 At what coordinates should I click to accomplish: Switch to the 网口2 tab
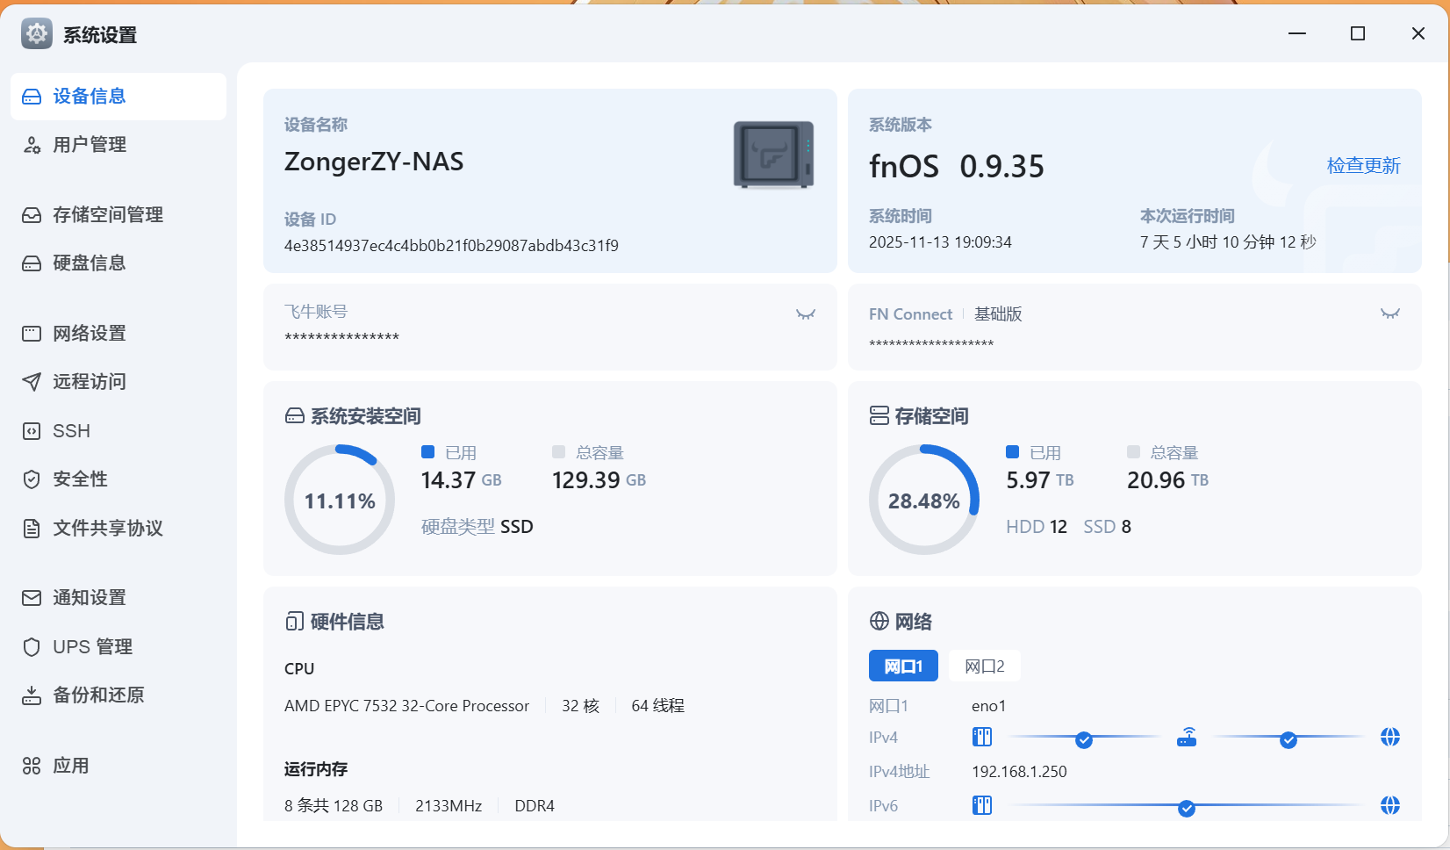click(984, 666)
